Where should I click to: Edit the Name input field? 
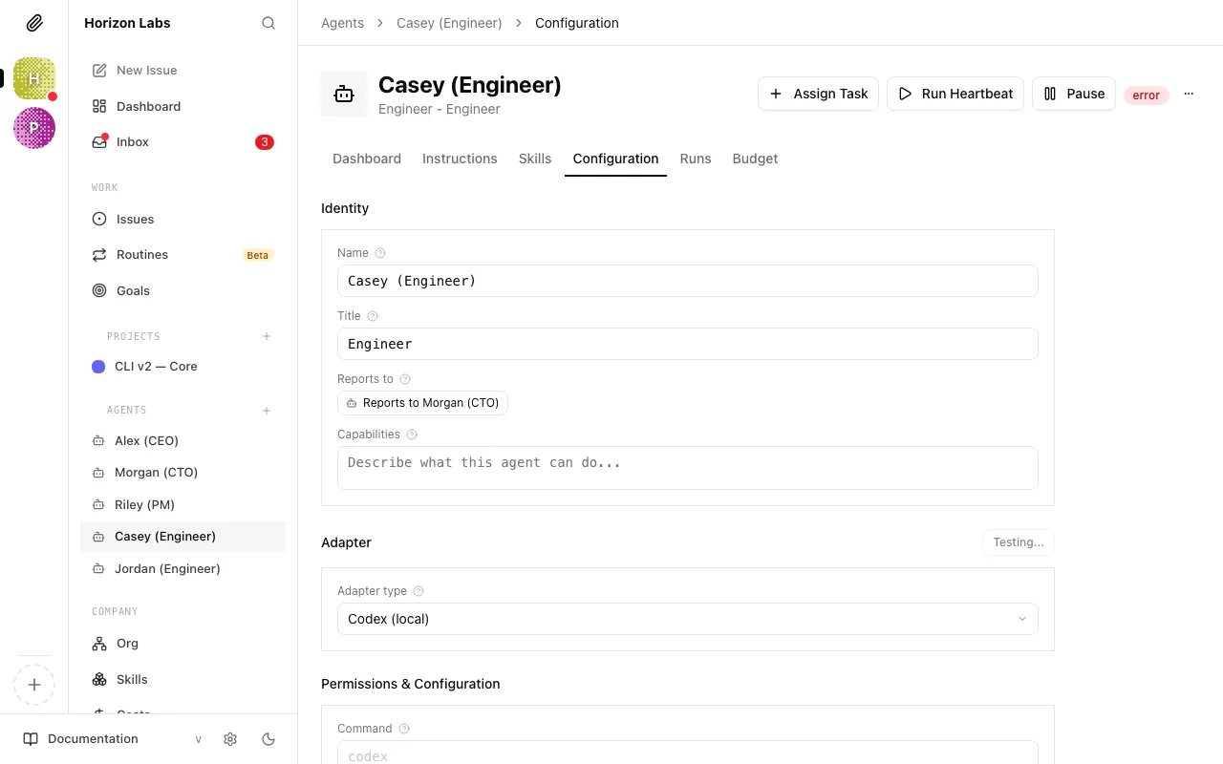pyautogui.click(x=688, y=281)
